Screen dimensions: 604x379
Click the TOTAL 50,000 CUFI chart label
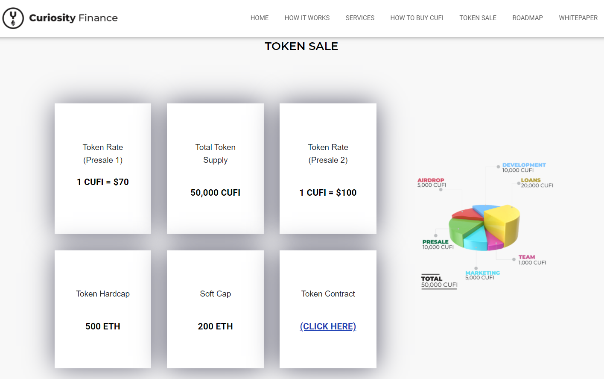(x=439, y=282)
